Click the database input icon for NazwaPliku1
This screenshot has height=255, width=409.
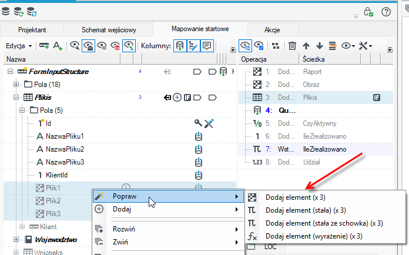click(x=199, y=136)
